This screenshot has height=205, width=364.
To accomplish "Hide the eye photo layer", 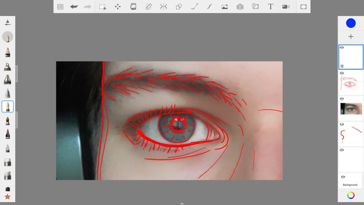I will (342, 99).
